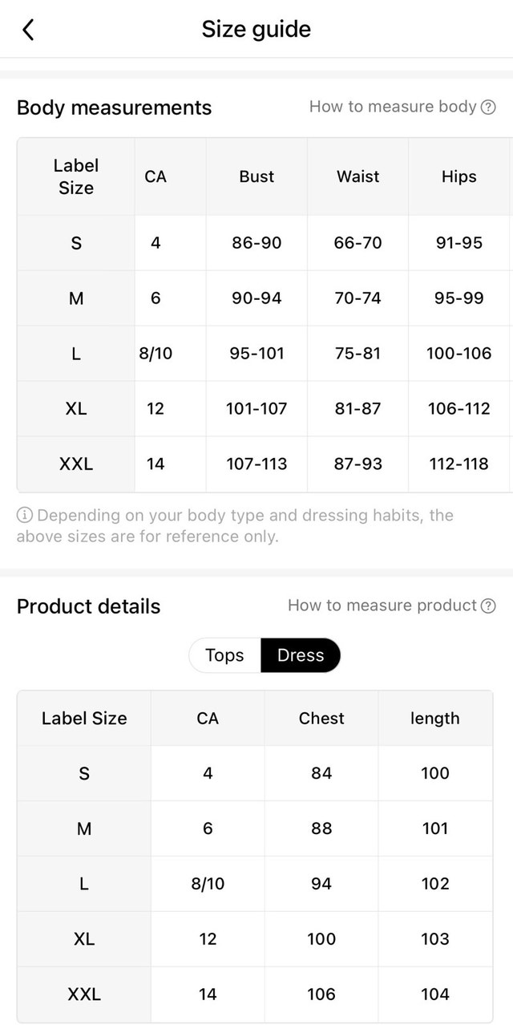Screen dimensions: 513x1025
Task: Open the body measuring help question-mark icon
Action: [487, 107]
